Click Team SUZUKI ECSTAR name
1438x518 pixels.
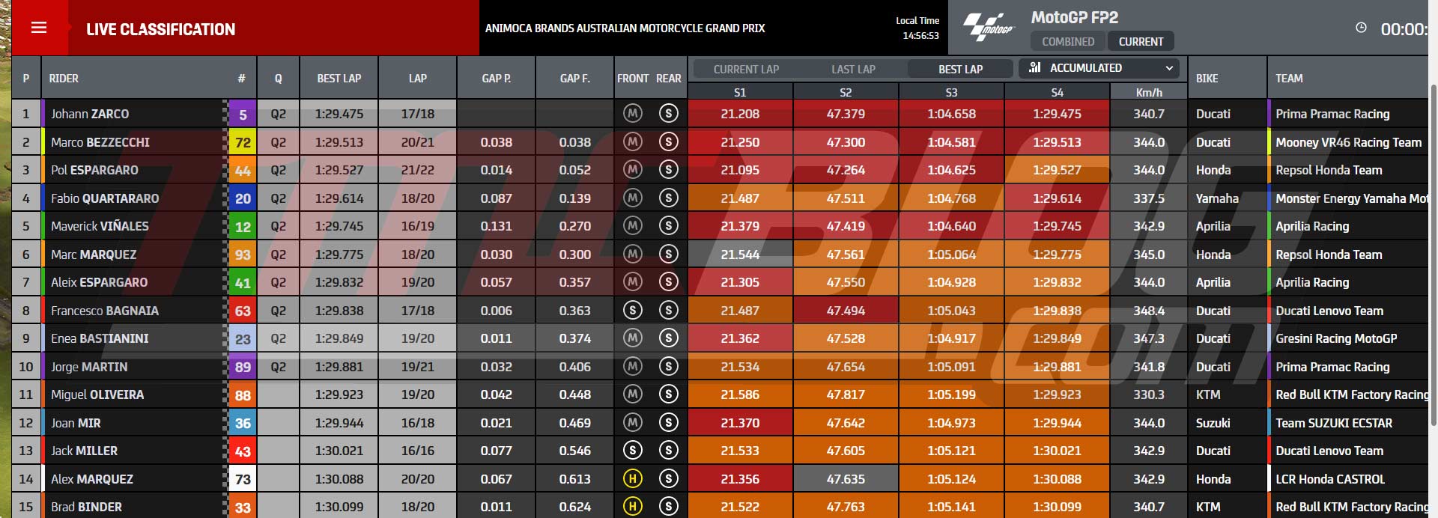click(x=1334, y=423)
